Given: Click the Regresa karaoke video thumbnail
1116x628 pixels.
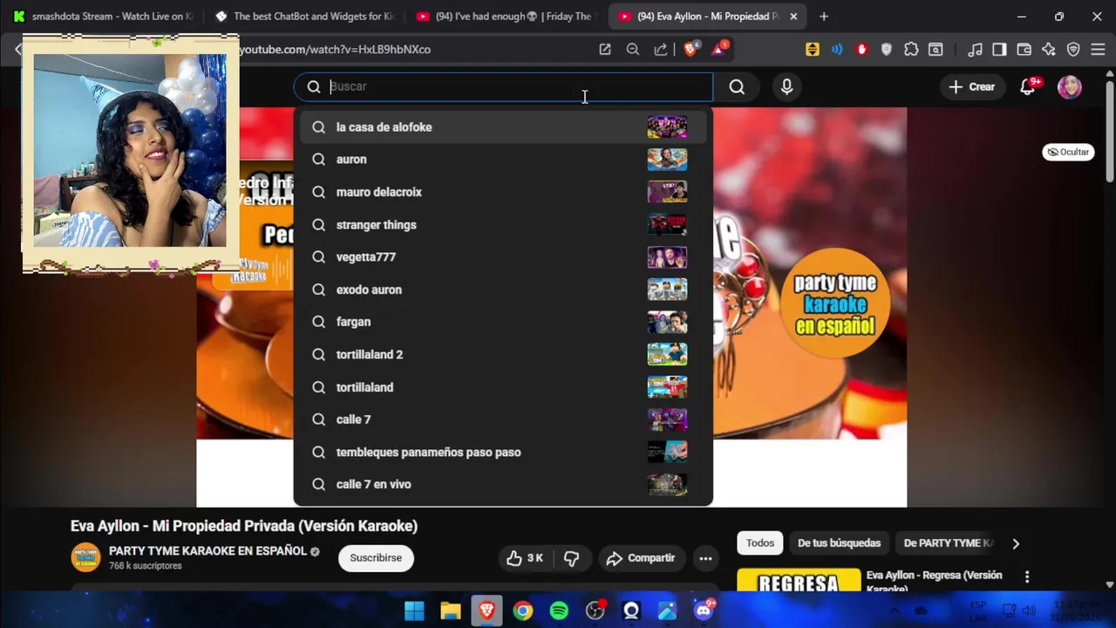Looking at the screenshot, I should (797, 580).
